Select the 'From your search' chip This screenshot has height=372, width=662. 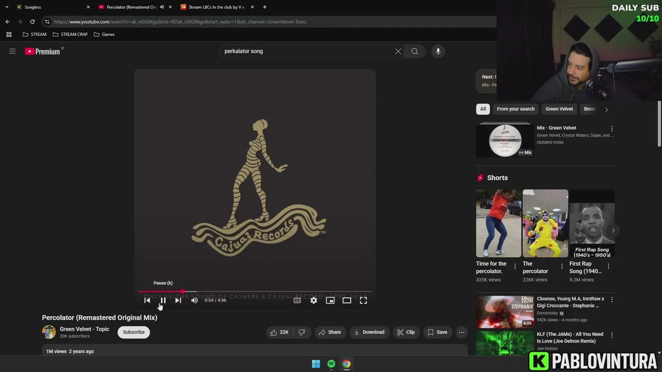coord(516,109)
